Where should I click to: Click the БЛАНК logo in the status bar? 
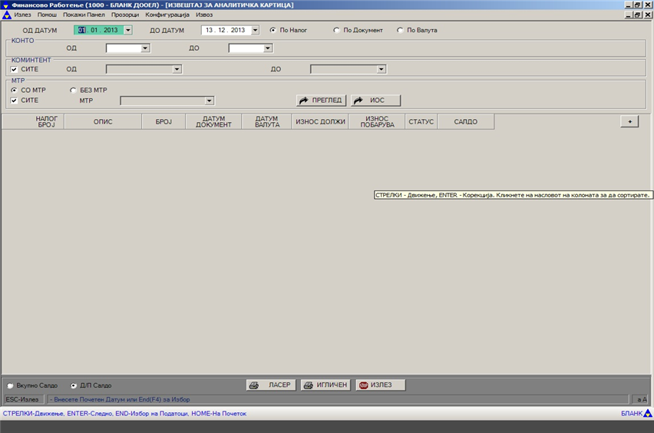click(636, 414)
